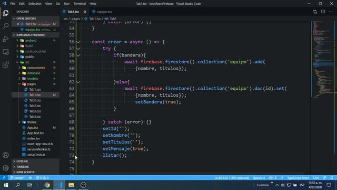This screenshot has height=190, width=337.
Task: Click line number 65 in gutter
Action: click(x=72, y=102)
